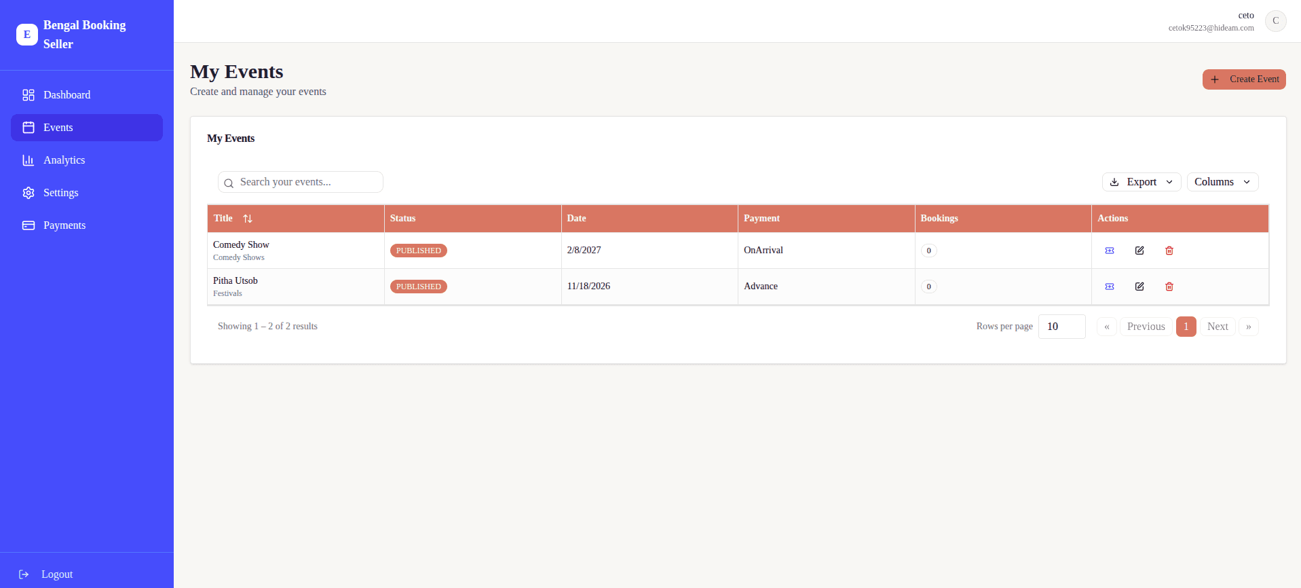Click bookings count badge for Comedy Show

pyautogui.click(x=928, y=251)
